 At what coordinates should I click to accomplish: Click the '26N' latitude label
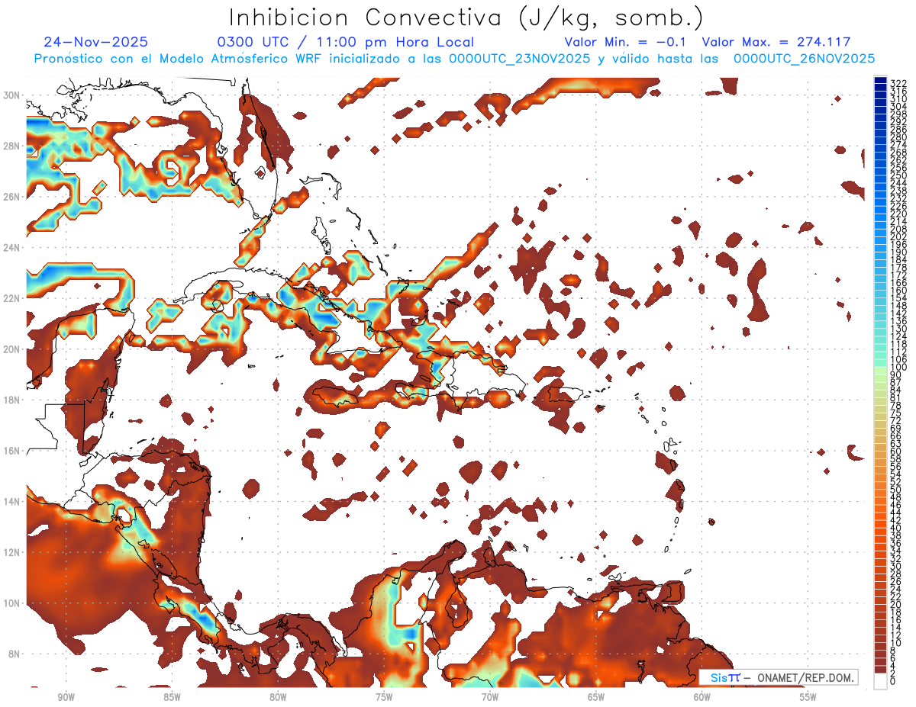pos(12,197)
